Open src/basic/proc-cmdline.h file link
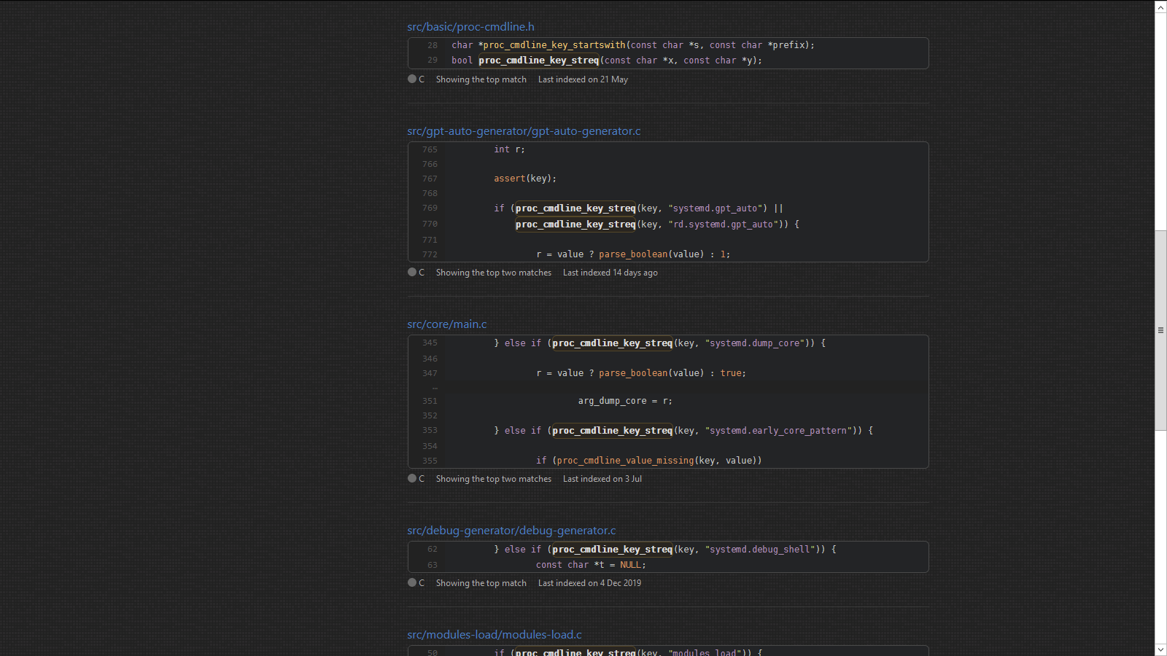This screenshot has width=1167, height=656. pos(470,27)
